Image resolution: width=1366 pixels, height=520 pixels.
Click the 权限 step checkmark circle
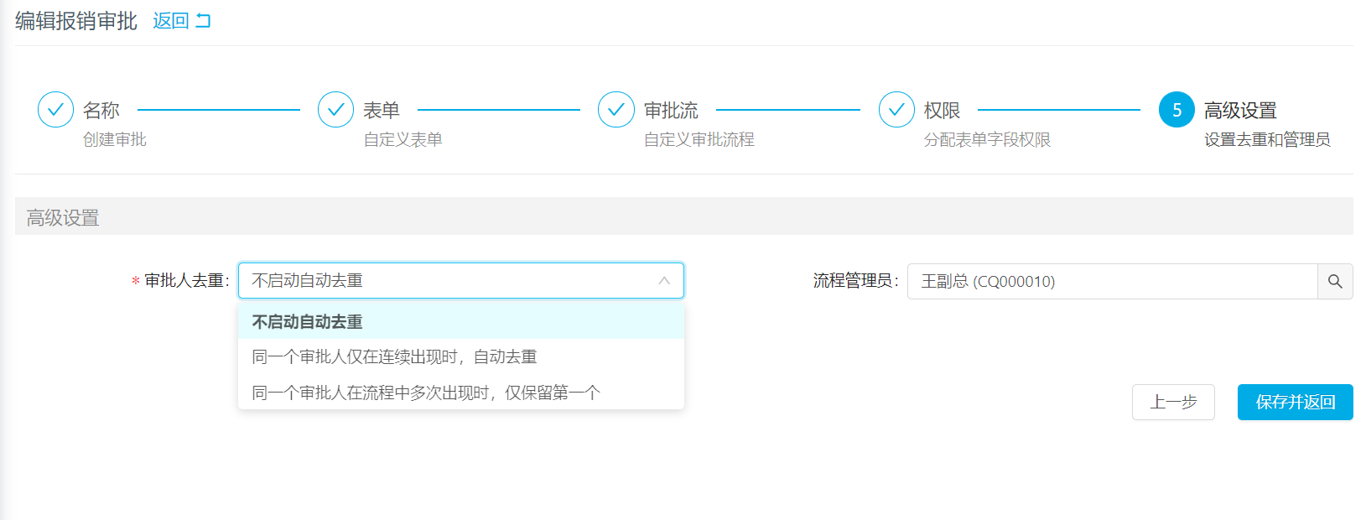(x=896, y=110)
